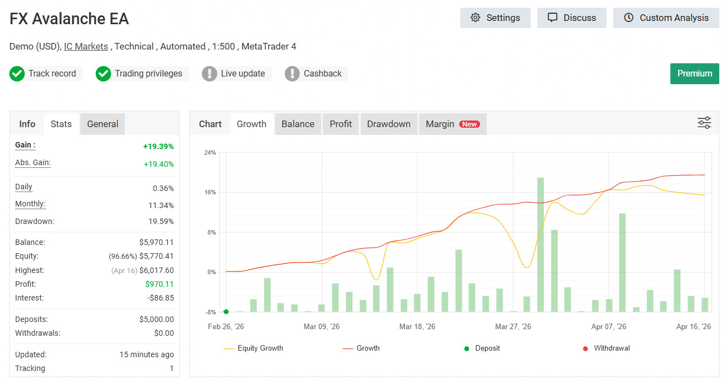Switch to the Balance chart tab
The height and width of the screenshot is (382, 727).
coord(298,124)
